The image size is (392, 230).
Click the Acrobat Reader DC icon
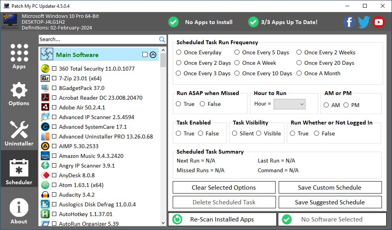[x=45, y=97]
